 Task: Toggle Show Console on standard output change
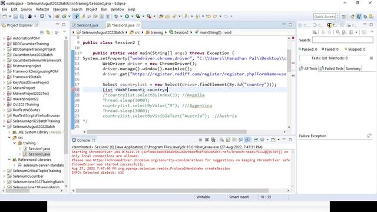point(241,140)
